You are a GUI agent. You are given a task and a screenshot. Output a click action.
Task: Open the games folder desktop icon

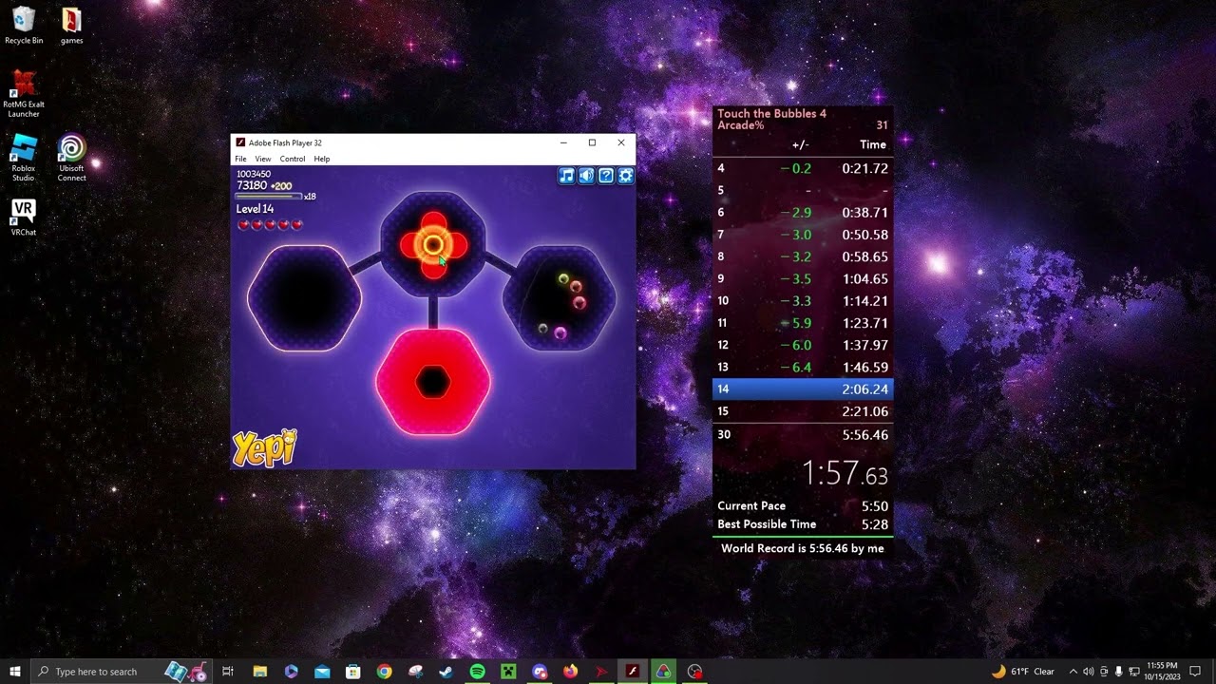(x=71, y=27)
